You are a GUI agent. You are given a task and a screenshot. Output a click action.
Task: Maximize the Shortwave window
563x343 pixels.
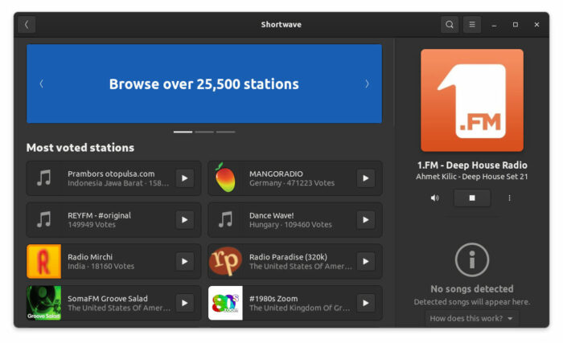[516, 24]
